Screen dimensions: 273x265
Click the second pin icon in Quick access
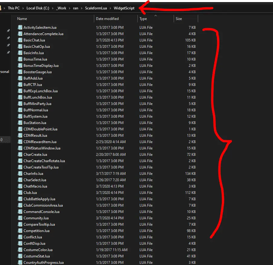click(x=8, y=38)
